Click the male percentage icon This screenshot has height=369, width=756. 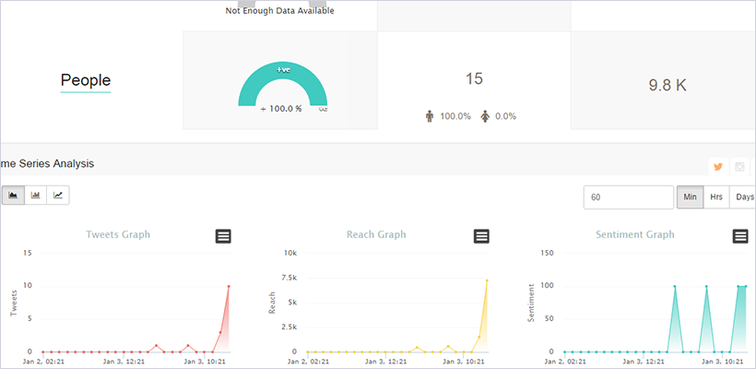429,116
